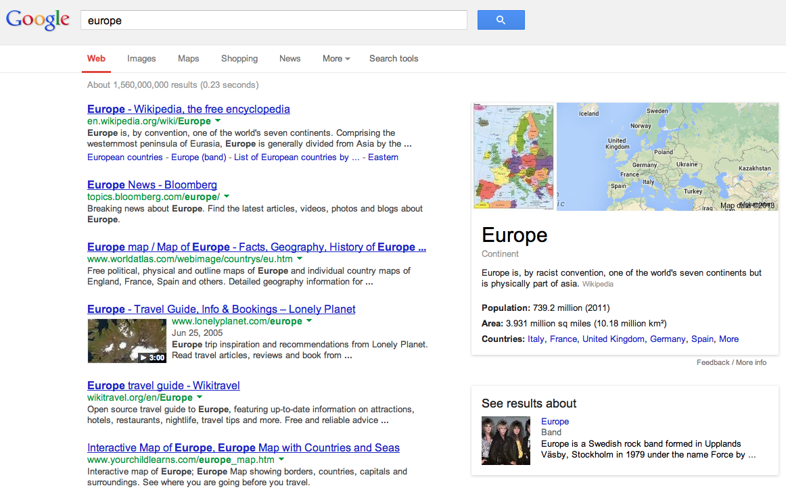Open the 'Eastern' sitelink
Image resolution: width=786 pixels, height=490 pixels.
pyautogui.click(x=383, y=157)
